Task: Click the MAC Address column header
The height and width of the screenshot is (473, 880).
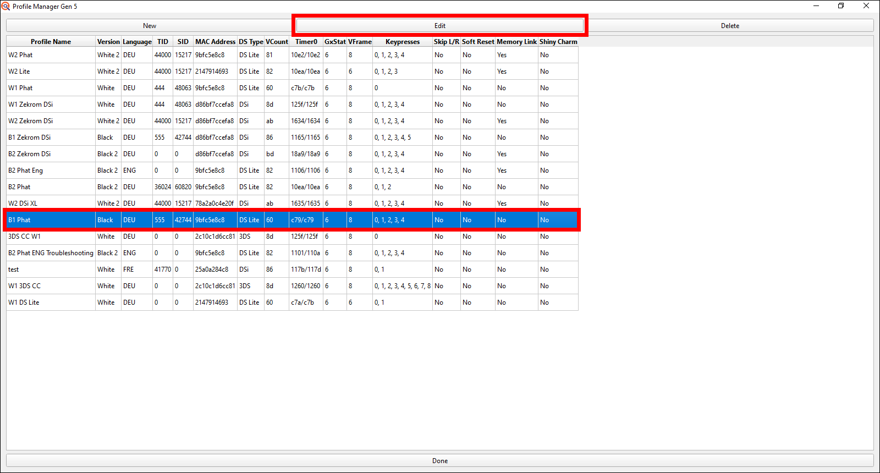Action: [215, 42]
